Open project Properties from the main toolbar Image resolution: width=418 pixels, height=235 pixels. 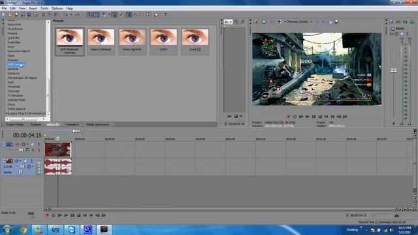pyautogui.click(x=35, y=14)
